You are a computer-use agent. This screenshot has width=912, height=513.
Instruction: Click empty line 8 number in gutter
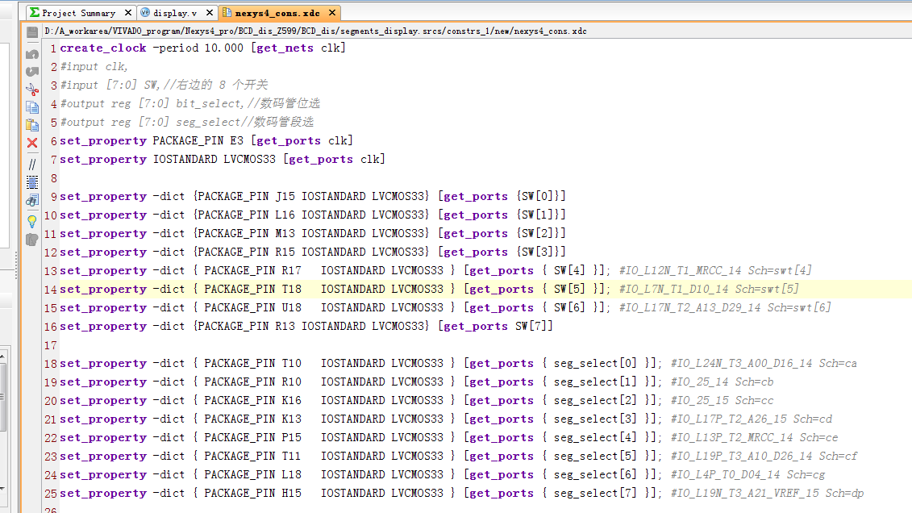point(53,178)
